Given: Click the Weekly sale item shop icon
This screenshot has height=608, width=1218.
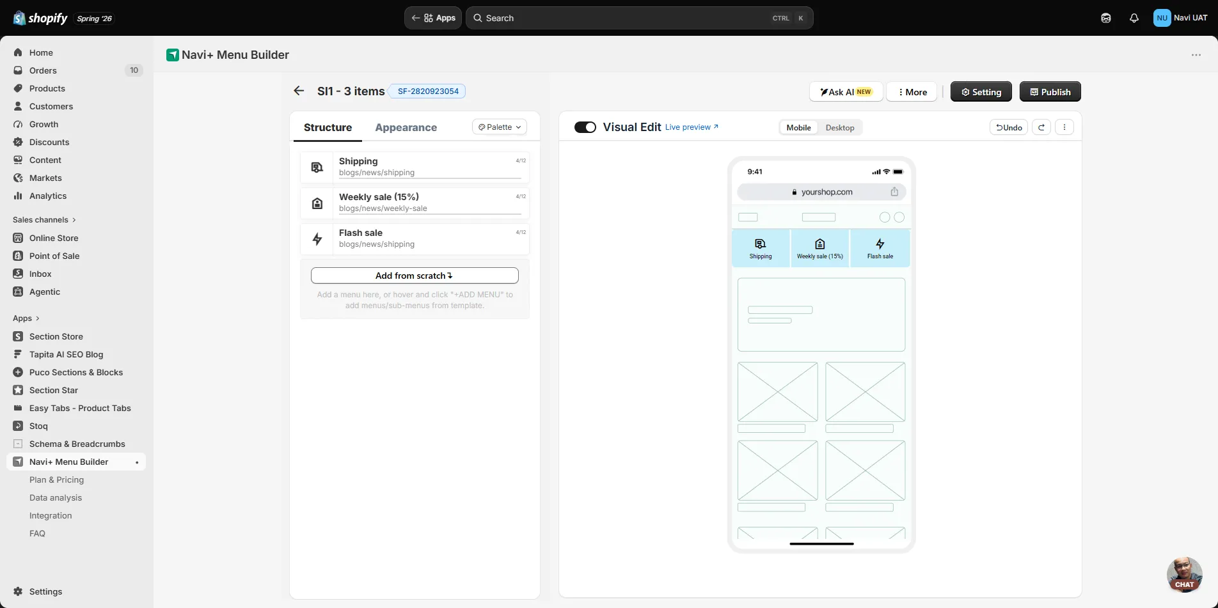Looking at the screenshot, I should (x=317, y=203).
